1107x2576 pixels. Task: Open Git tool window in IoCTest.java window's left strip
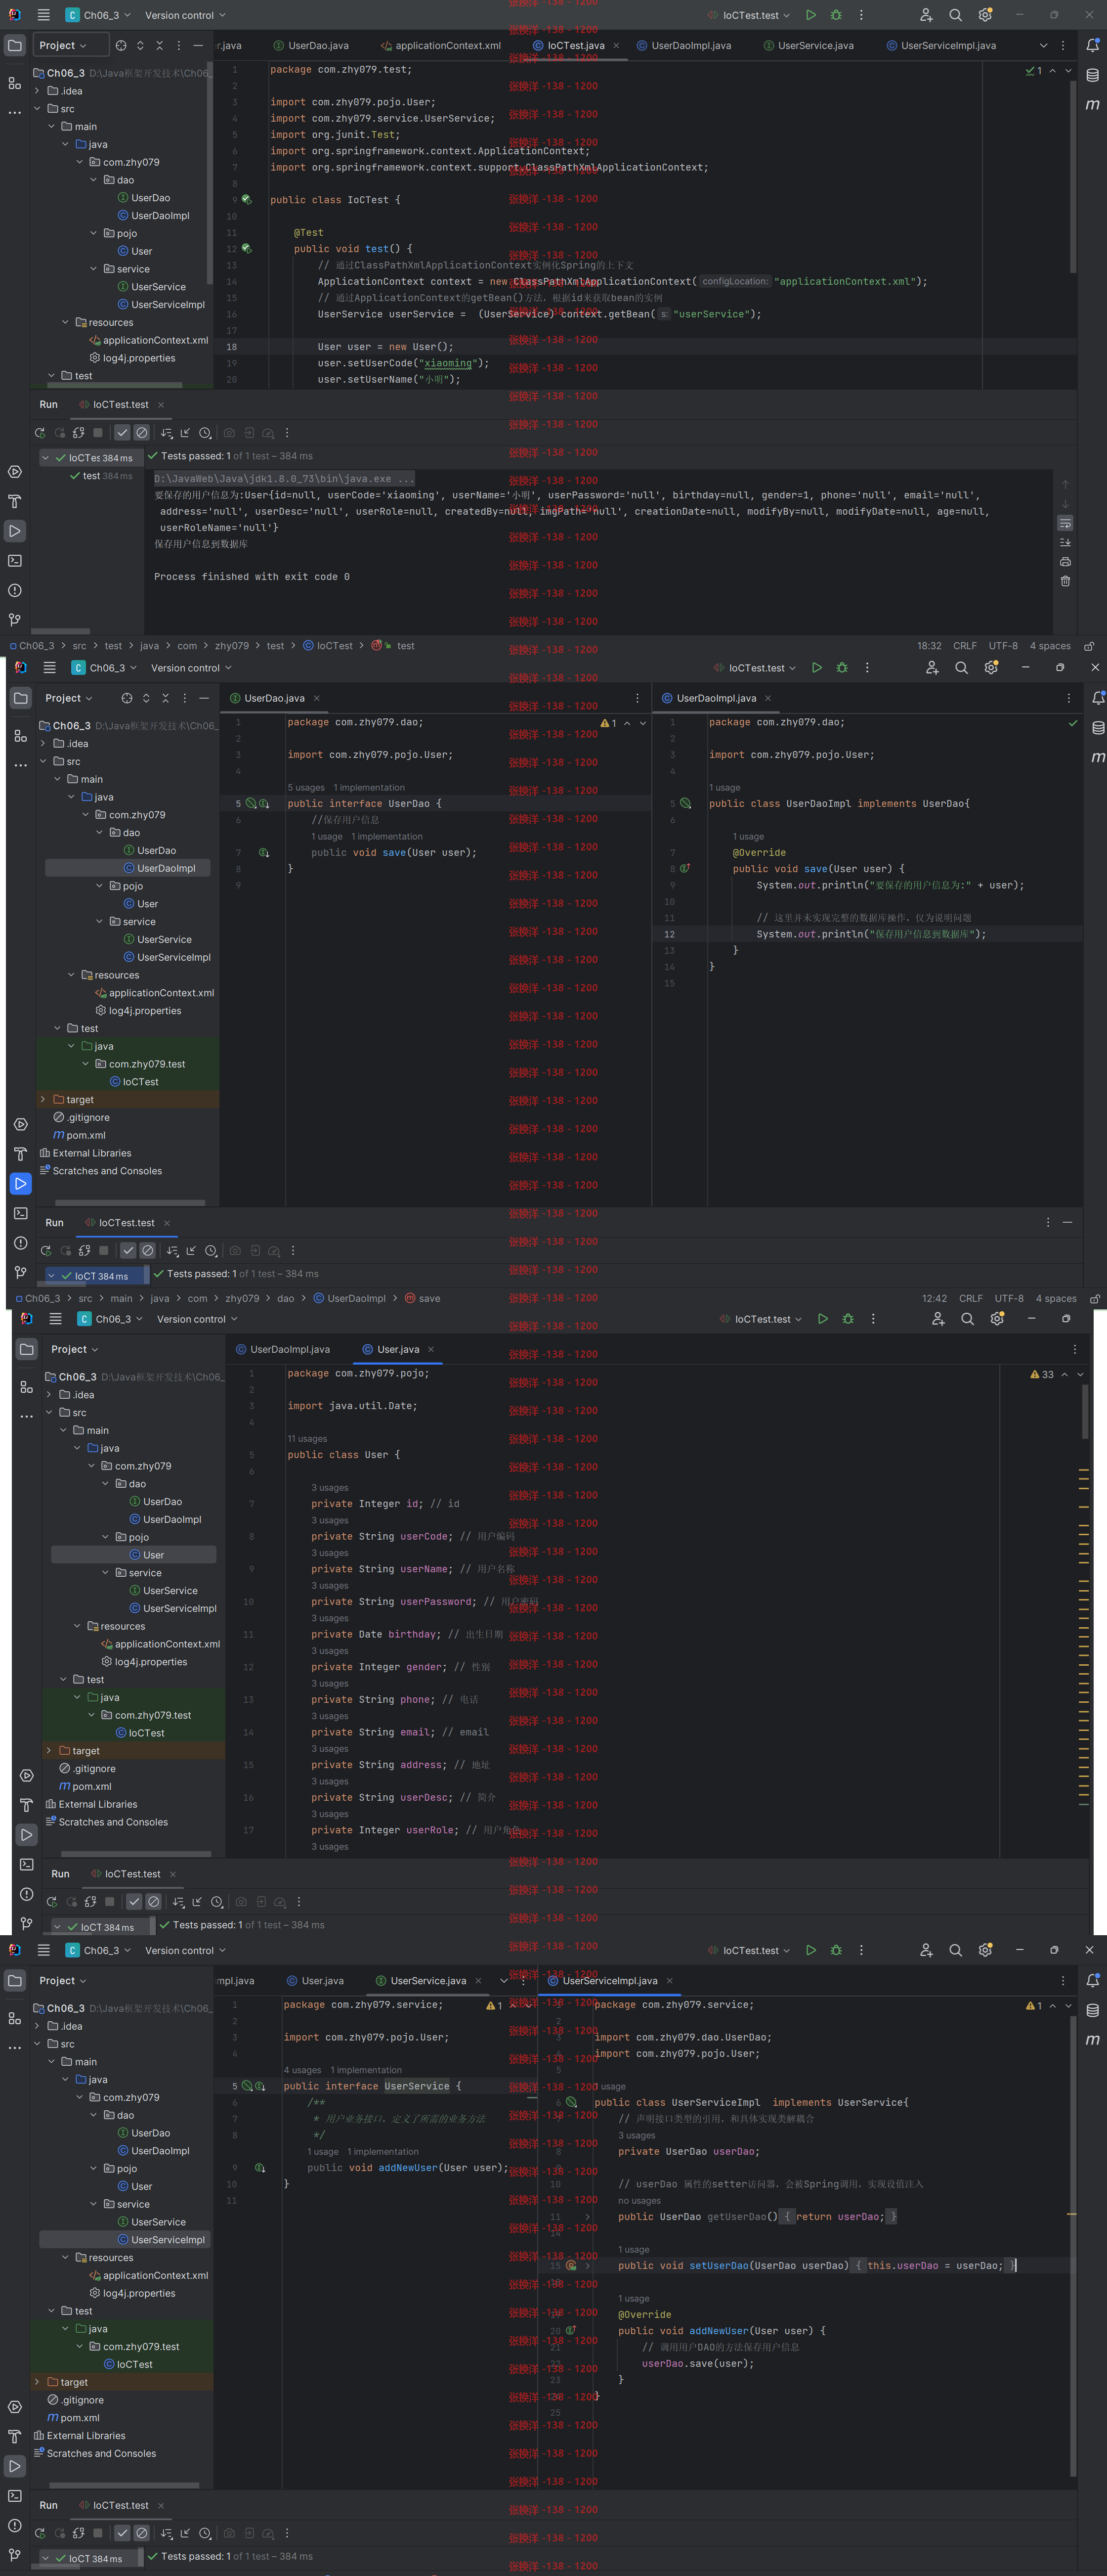[x=15, y=620]
